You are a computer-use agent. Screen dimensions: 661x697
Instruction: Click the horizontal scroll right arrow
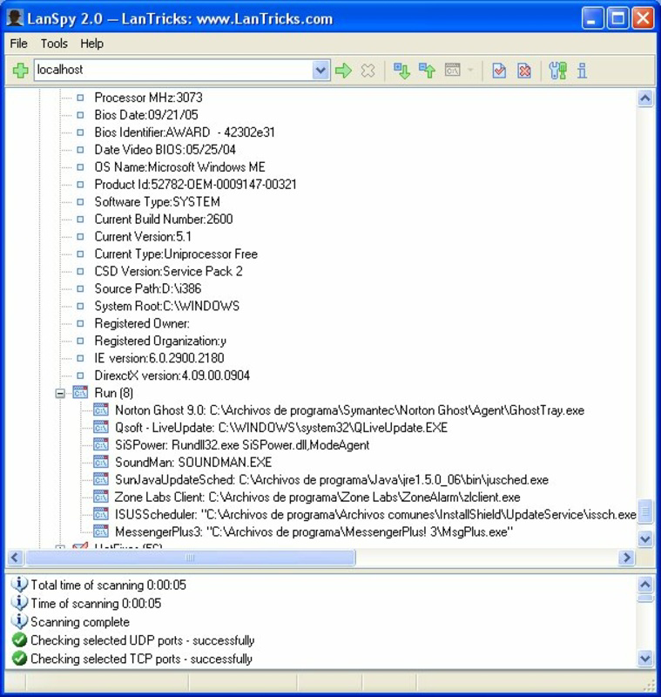(627, 557)
